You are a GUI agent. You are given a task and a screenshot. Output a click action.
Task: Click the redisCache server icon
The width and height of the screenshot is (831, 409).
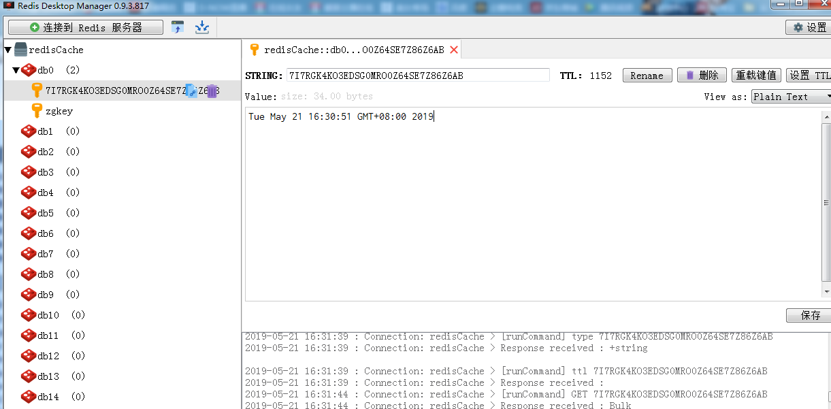click(21, 50)
